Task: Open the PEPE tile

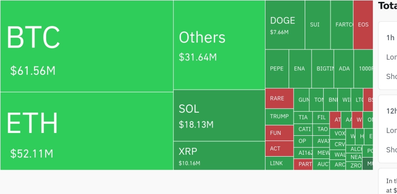Action: click(277, 69)
